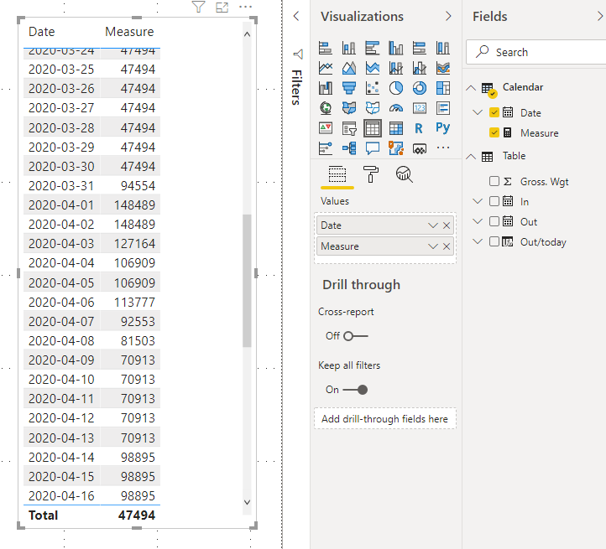Choose the 100% stacked bar chart visual
The width and height of the screenshot is (606, 549).
420,49
